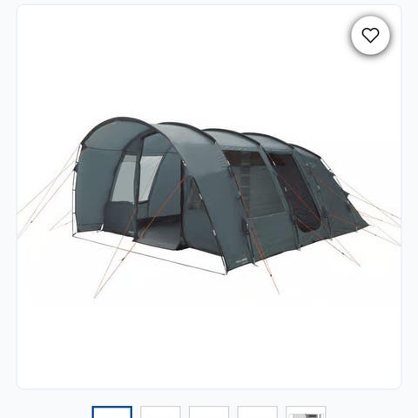Select the first highlighted gallery thumbnail
Screen dimensions: 418x418
tap(112, 412)
